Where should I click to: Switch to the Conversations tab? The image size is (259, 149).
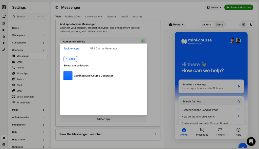94,16
